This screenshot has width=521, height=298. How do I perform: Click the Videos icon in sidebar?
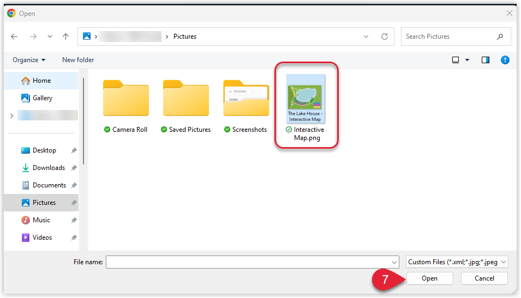point(25,238)
